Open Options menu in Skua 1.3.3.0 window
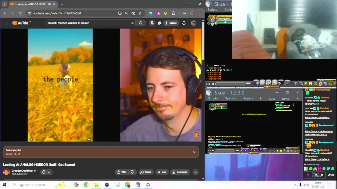Screen dimensions: 337x189 [x=230, y=98]
